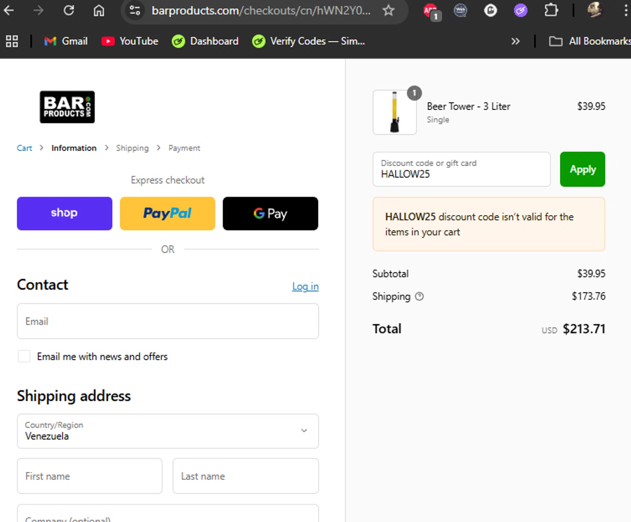Screen dimensions: 631x522
Task: Open the browser profile avatar
Action: (x=595, y=10)
